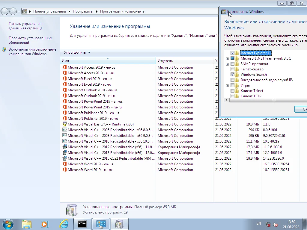Click the Microsoft Publisher 2019 en-us icon
Viewport: 307px width, 230px height.
click(65, 113)
